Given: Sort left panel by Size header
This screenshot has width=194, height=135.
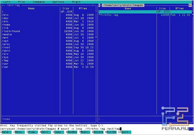Looking at the screenshot, I should click(66, 8).
